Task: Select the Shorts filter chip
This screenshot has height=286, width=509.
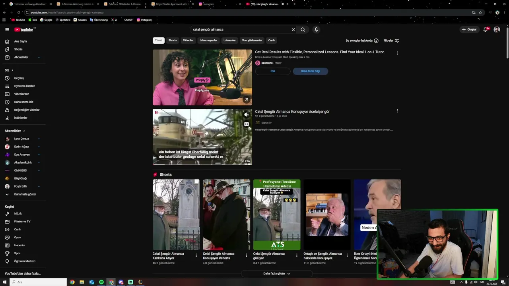Action: click(173, 40)
